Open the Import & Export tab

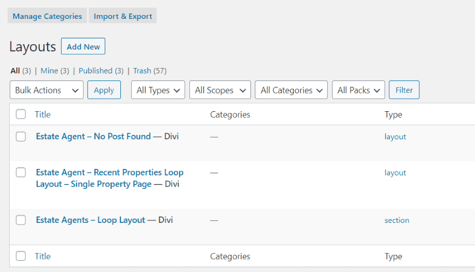pyautogui.click(x=123, y=16)
